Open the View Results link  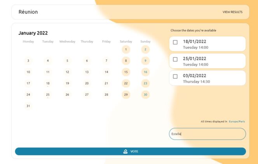tap(232, 12)
